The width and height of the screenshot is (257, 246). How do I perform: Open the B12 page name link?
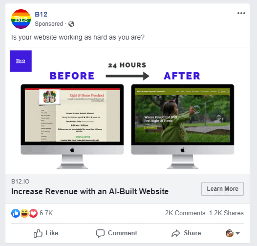(41, 14)
